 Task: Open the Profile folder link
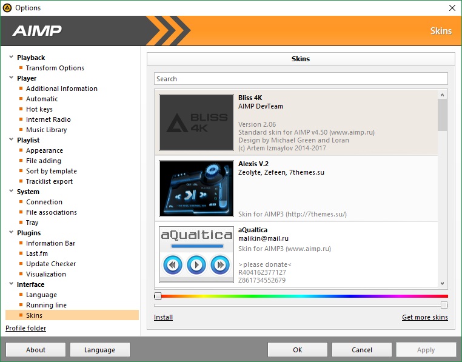pyautogui.click(x=26, y=328)
